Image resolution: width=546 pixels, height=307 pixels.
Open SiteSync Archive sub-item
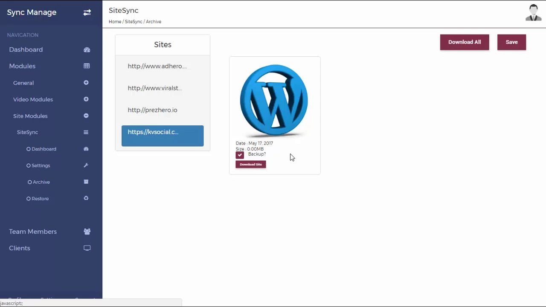(x=39, y=182)
